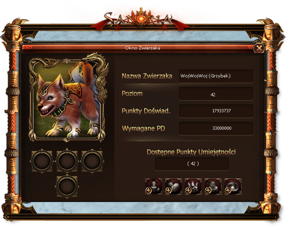Select the top-left empty pet slot

click(x=42, y=161)
